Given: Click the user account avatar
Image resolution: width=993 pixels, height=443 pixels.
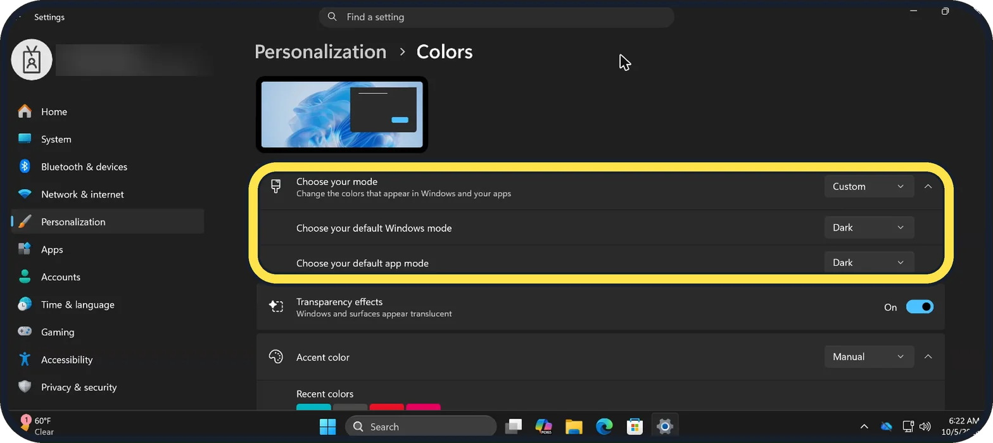Looking at the screenshot, I should [32, 59].
